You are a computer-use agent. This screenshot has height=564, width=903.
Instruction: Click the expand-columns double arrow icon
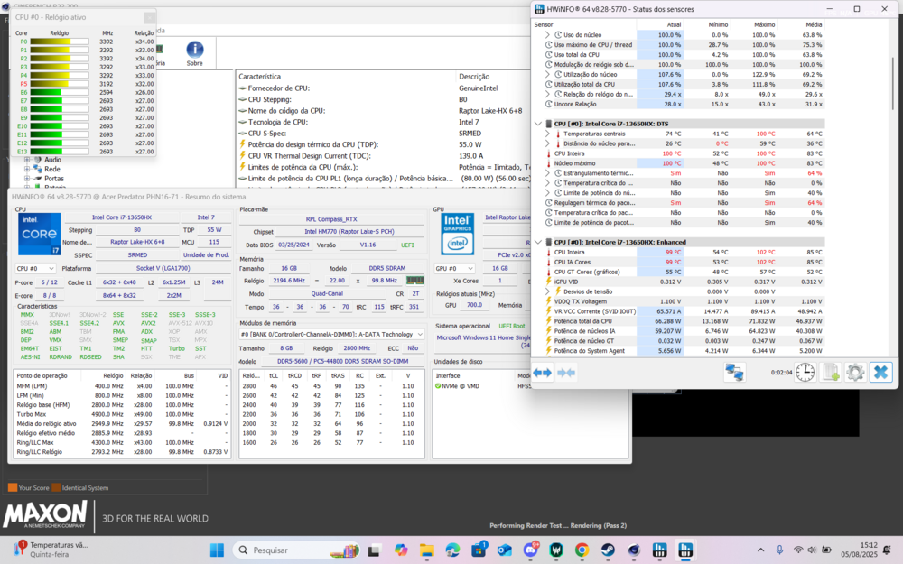coord(542,373)
